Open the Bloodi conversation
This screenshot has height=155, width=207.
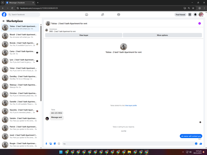point(20,36)
